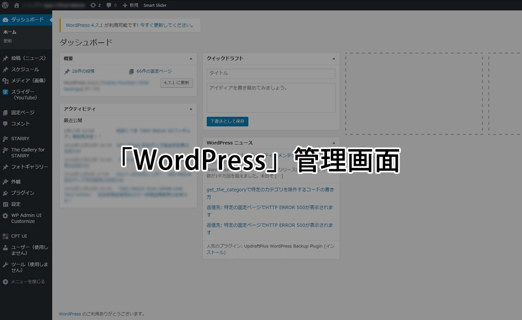Click comment bubble icon beside コメント
Screen dimensions: 522x320
tap(5, 124)
